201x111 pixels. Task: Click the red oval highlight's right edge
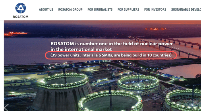point(177,55)
